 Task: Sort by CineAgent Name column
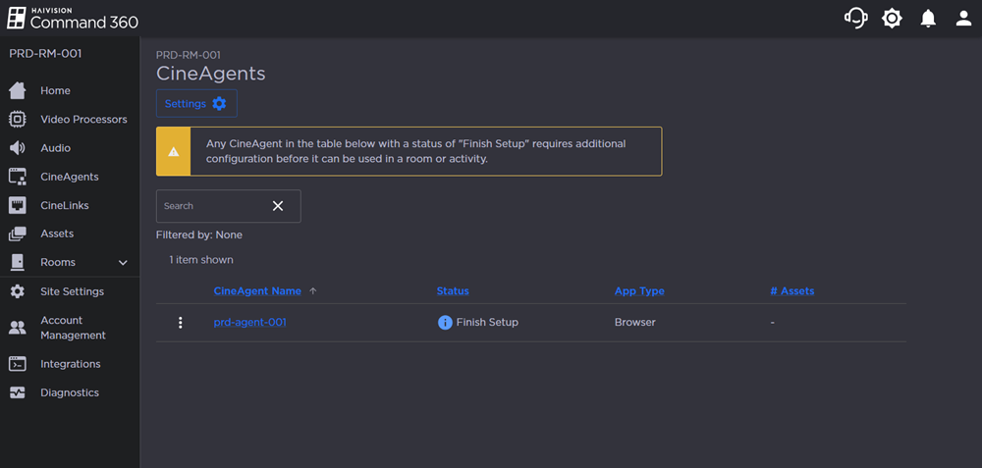tap(257, 291)
